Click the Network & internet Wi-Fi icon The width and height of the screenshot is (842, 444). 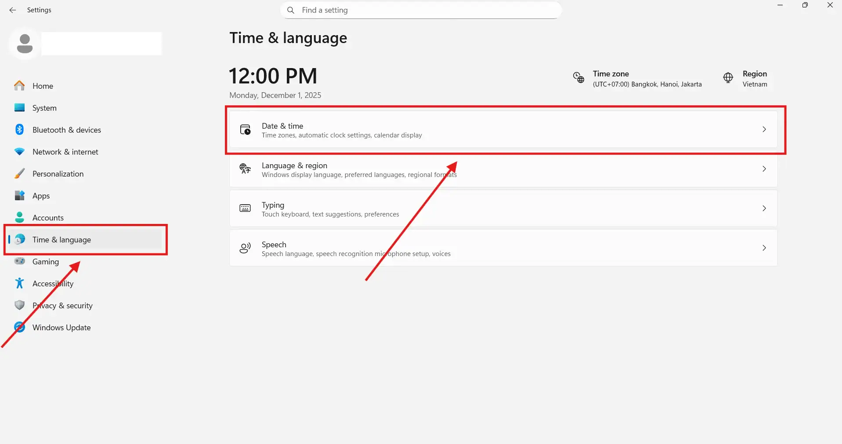(19, 152)
